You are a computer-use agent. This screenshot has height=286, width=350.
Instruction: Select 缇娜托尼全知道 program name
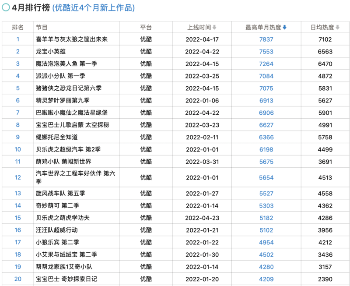point(57,137)
